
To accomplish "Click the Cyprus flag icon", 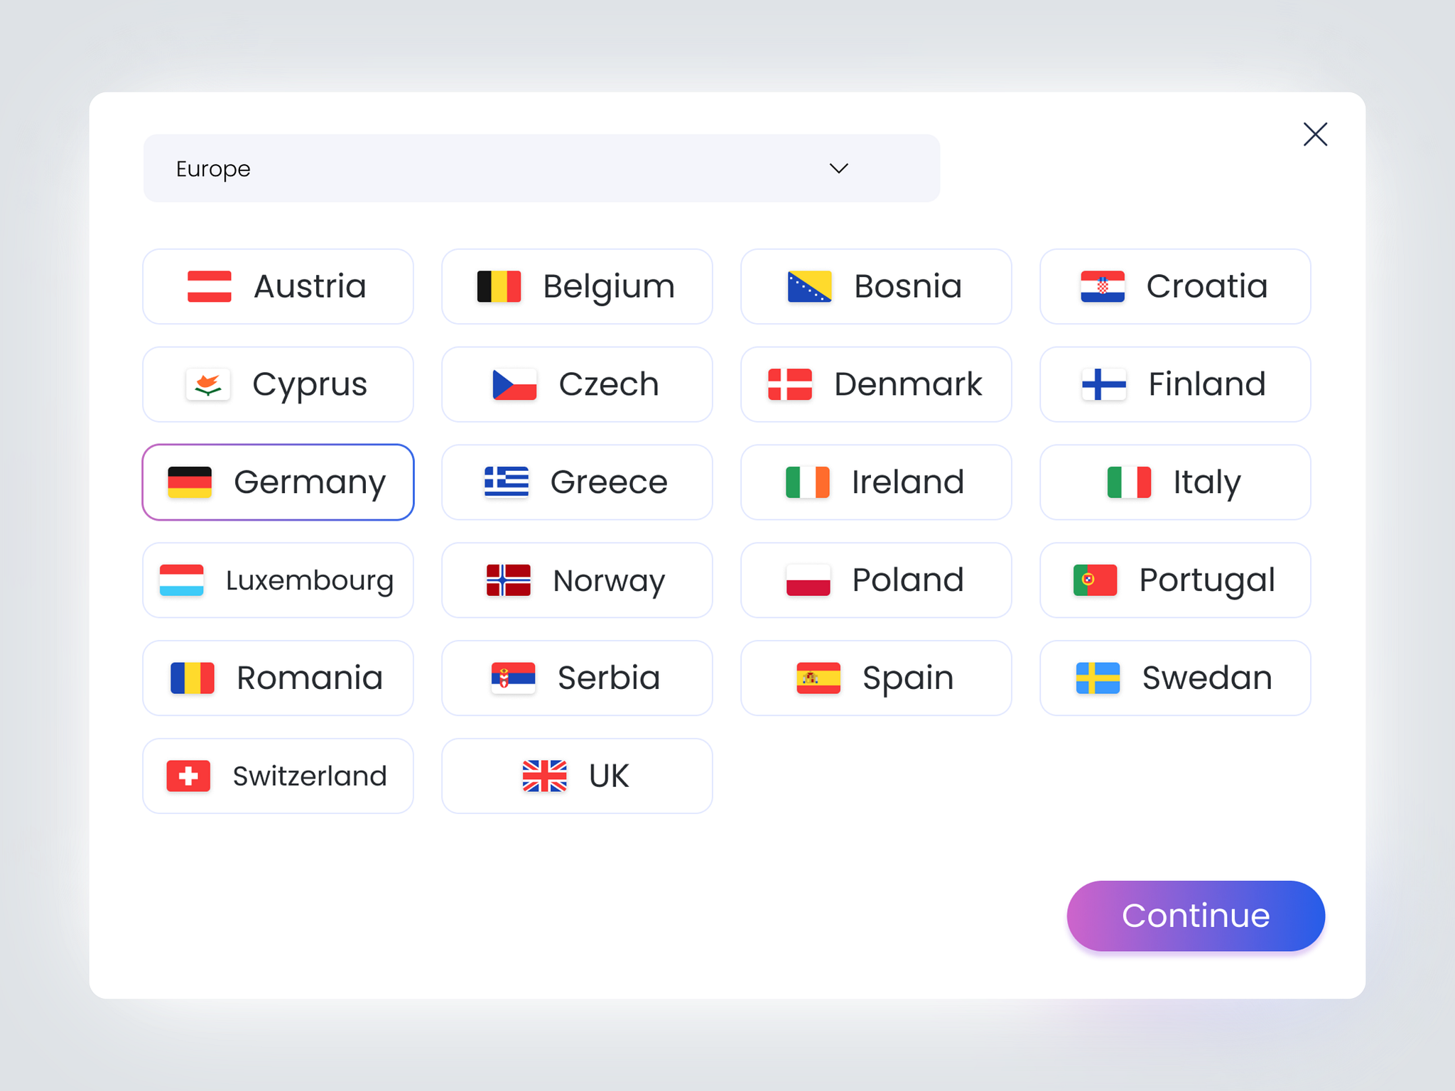I will (207, 384).
